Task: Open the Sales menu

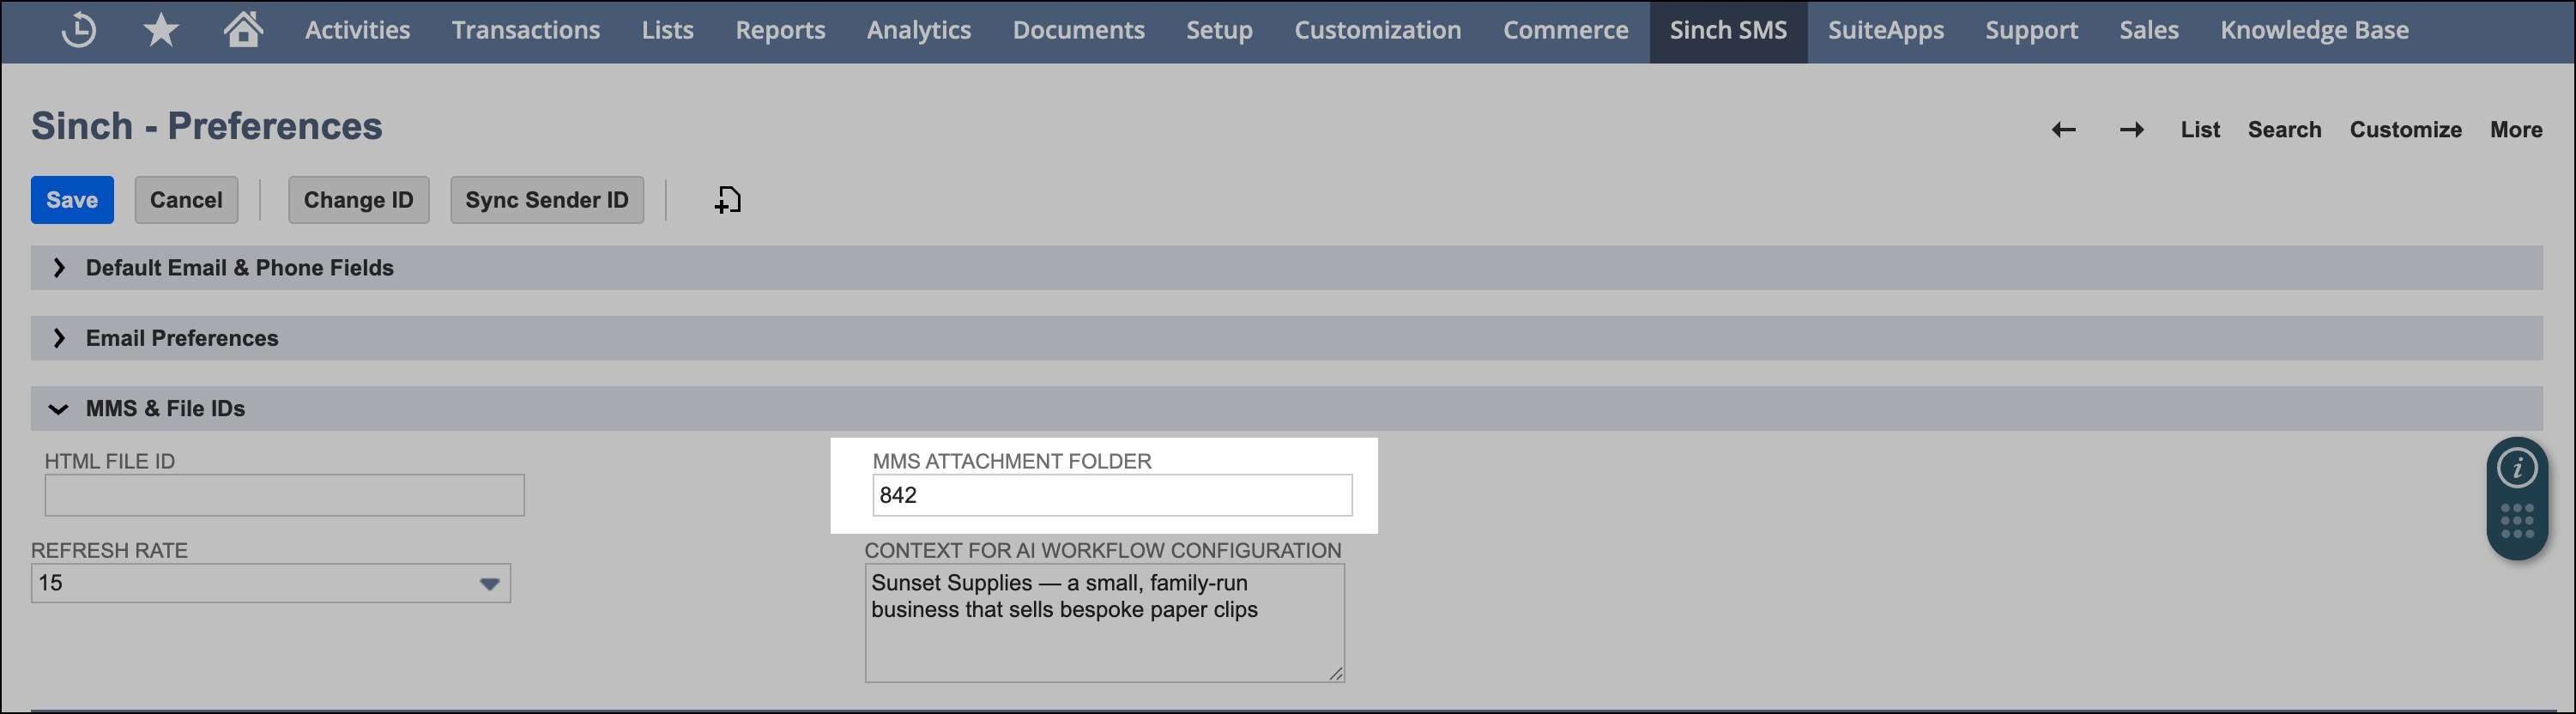Action: click(2148, 30)
